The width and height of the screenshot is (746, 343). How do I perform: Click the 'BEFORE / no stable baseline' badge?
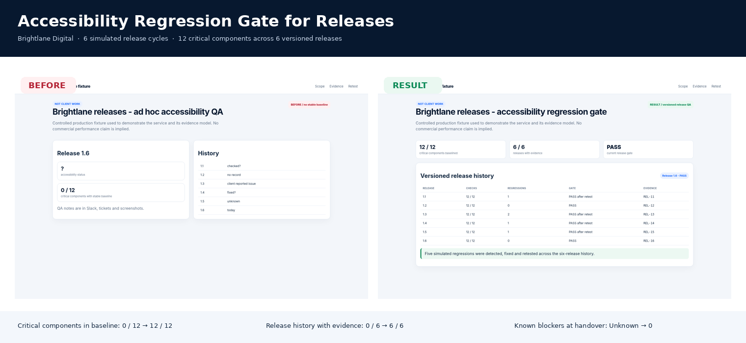[x=309, y=104]
